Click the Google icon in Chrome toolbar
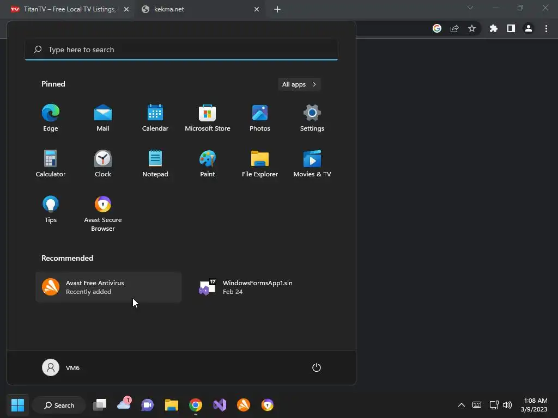The height and width of the screenshot is (418, 558). coord(437,28)
